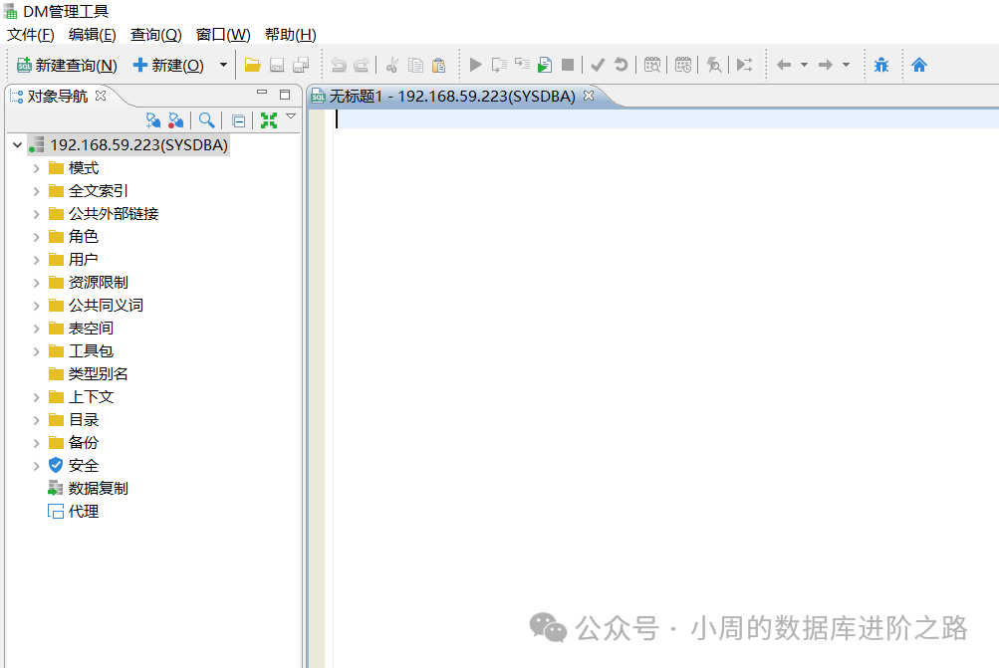Select the 数据复制 tree item

pyautogui.click(x=99, y=489)
